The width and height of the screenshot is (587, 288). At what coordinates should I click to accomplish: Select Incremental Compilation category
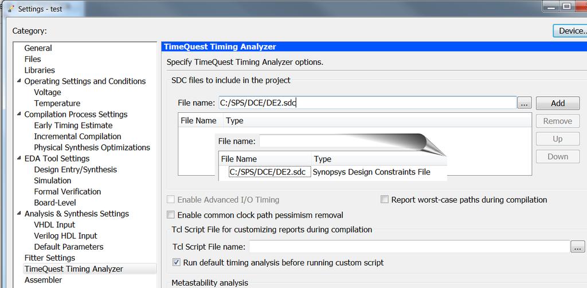click(x=77, y=136)
